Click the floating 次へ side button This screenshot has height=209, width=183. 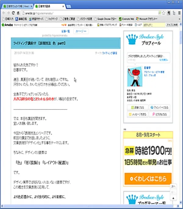coord(173,186)
